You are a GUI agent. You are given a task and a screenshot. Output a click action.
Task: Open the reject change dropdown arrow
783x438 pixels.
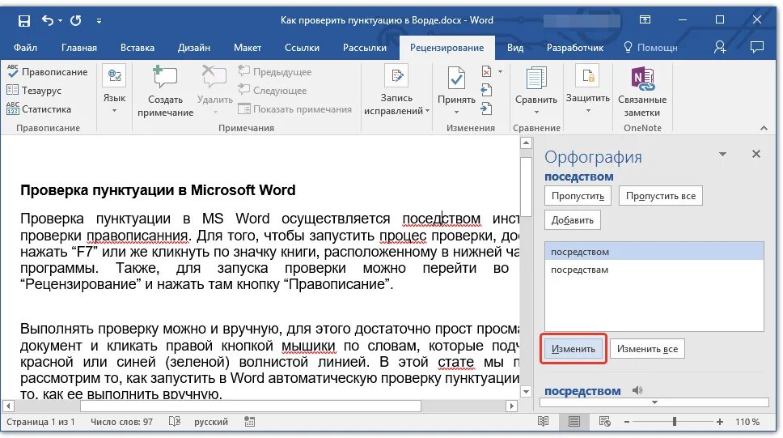[x=500, y=71]
